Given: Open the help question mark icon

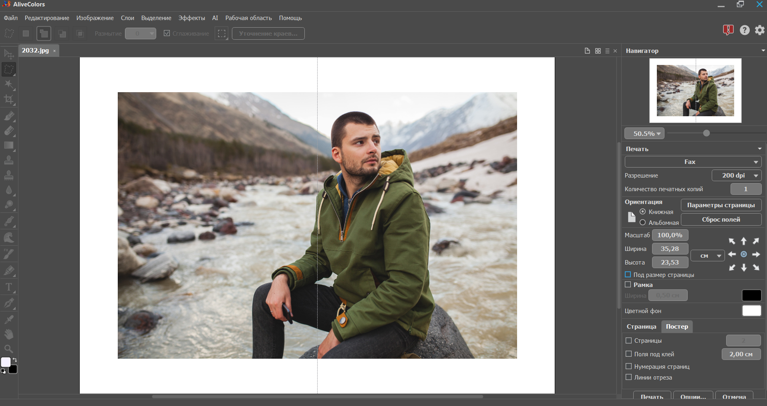Looking at the screenshot, I should coord(745,30).
